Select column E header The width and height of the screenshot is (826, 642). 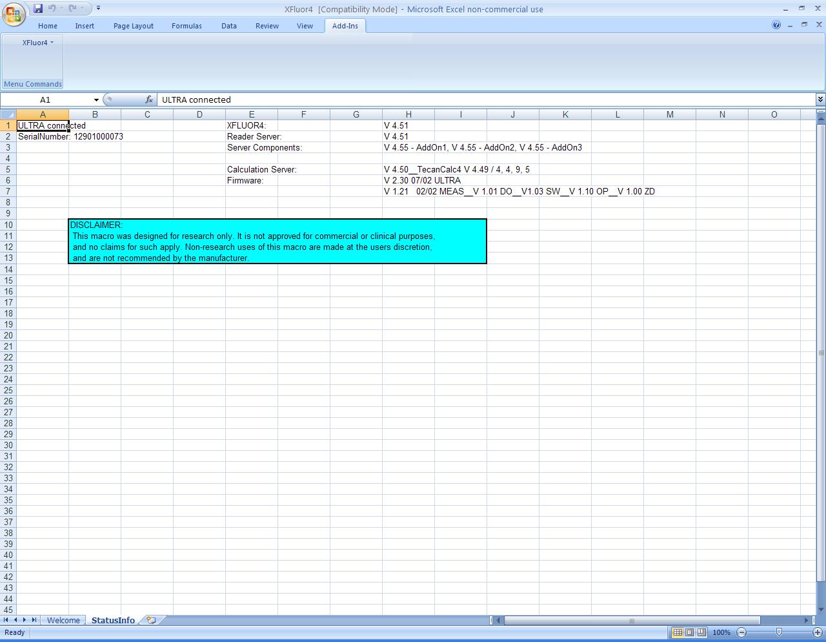point(252,114)
